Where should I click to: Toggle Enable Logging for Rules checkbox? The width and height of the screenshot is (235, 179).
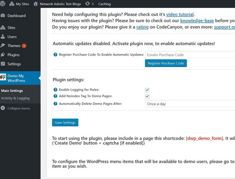pos(147,90)
